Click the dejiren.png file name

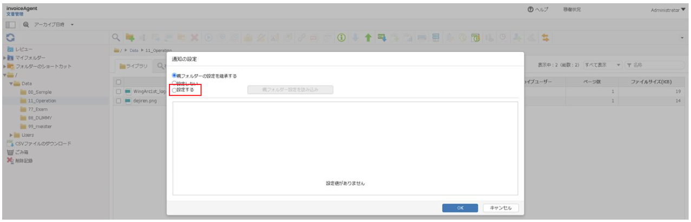coord(145,101)
